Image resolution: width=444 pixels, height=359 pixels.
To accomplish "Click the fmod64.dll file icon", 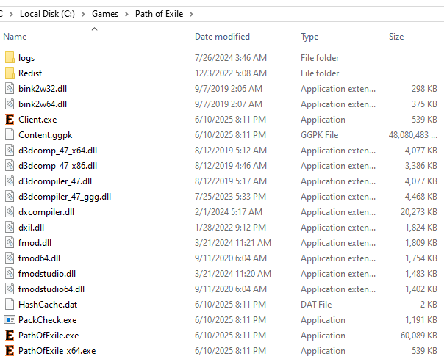I will click(10, 258).
